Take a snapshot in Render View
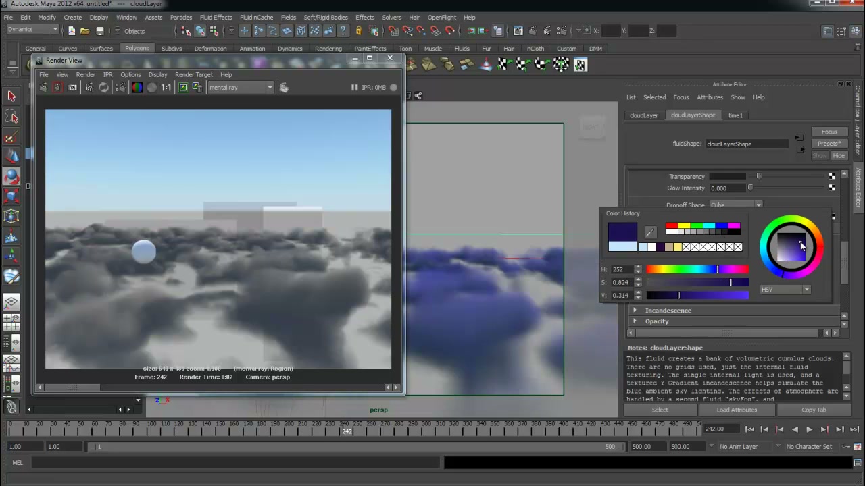The width and height of the screenshot is (865, 486). coord(72,88)
